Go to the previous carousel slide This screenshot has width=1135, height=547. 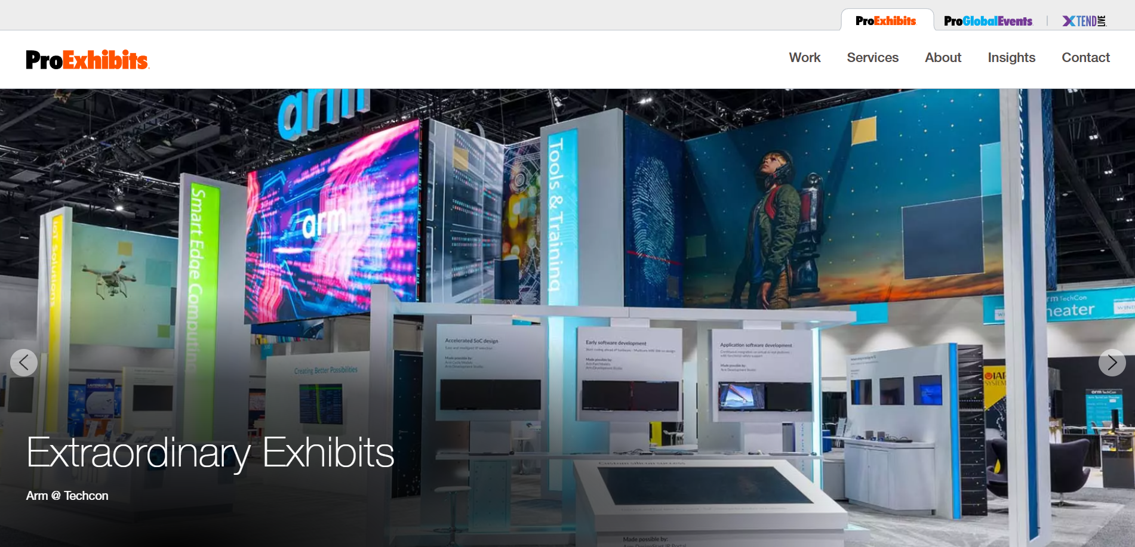coord(24,363)
